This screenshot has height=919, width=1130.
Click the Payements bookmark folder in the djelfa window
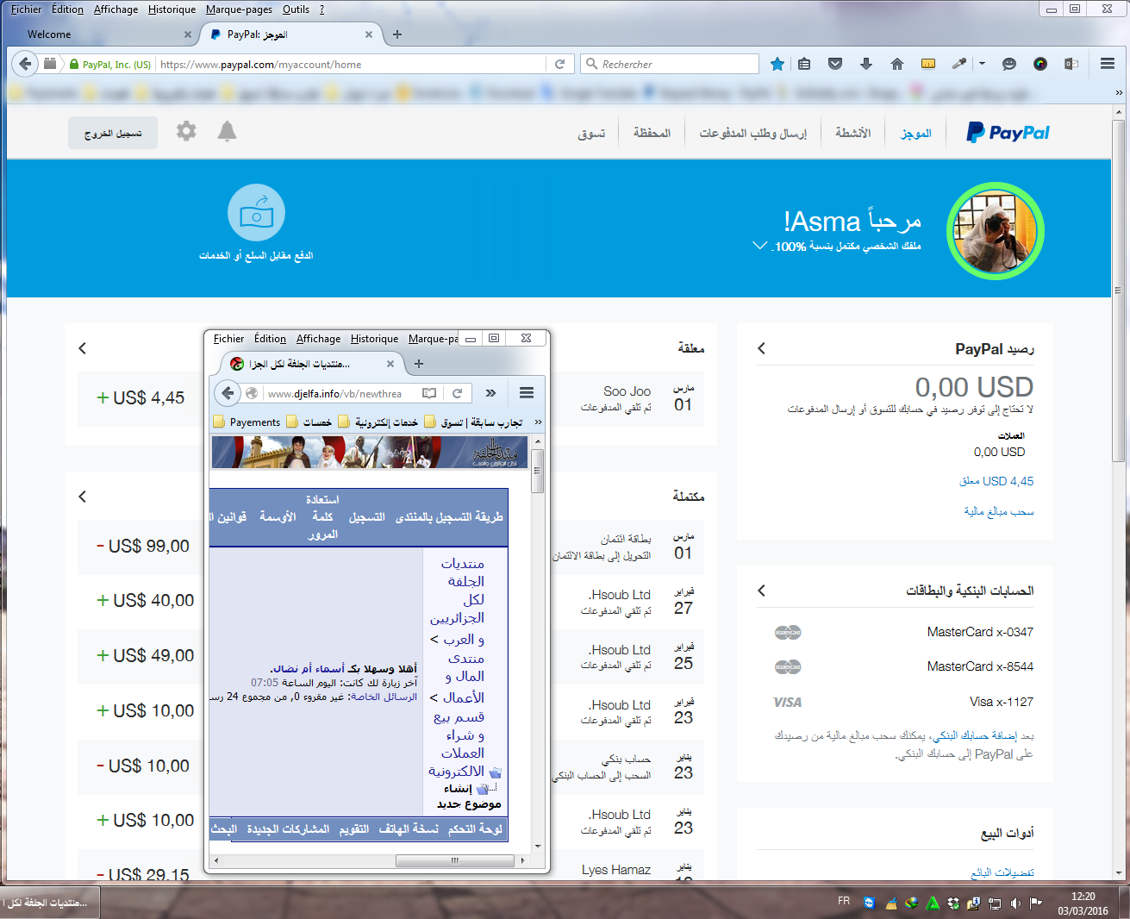(247, 422)
